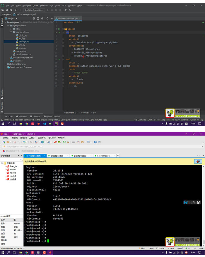
Task: Toggle the OFF button in Xshell's yellow bar
Action: (198, 162)
